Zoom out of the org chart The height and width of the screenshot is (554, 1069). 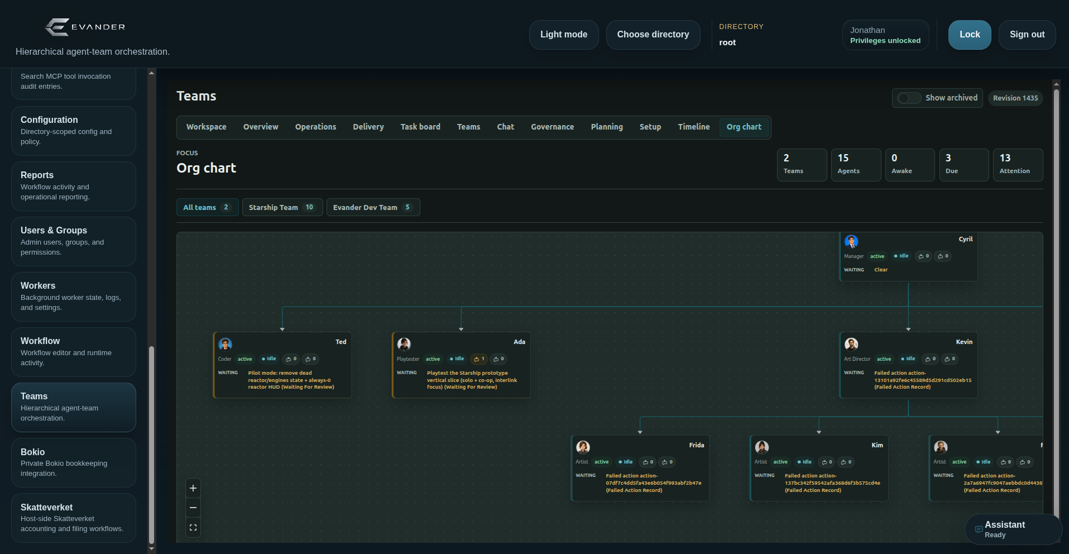pyautogui.click(x=193, y=508)
